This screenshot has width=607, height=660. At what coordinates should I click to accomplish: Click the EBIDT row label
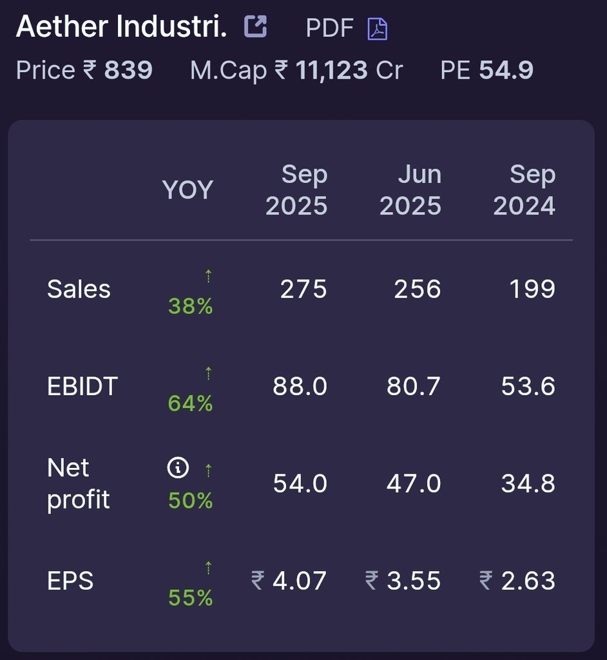click(x=82, y=387)
